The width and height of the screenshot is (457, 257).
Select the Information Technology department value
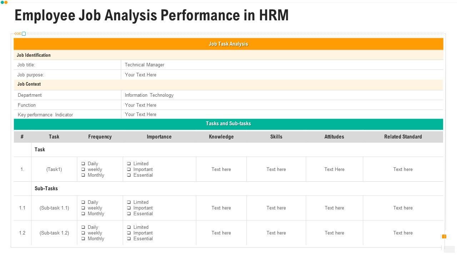click(149, 95)
